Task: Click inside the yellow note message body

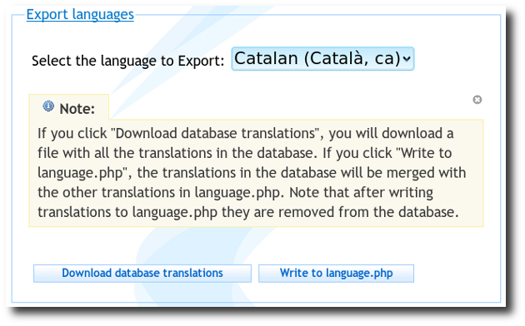Action: point(256,173)
